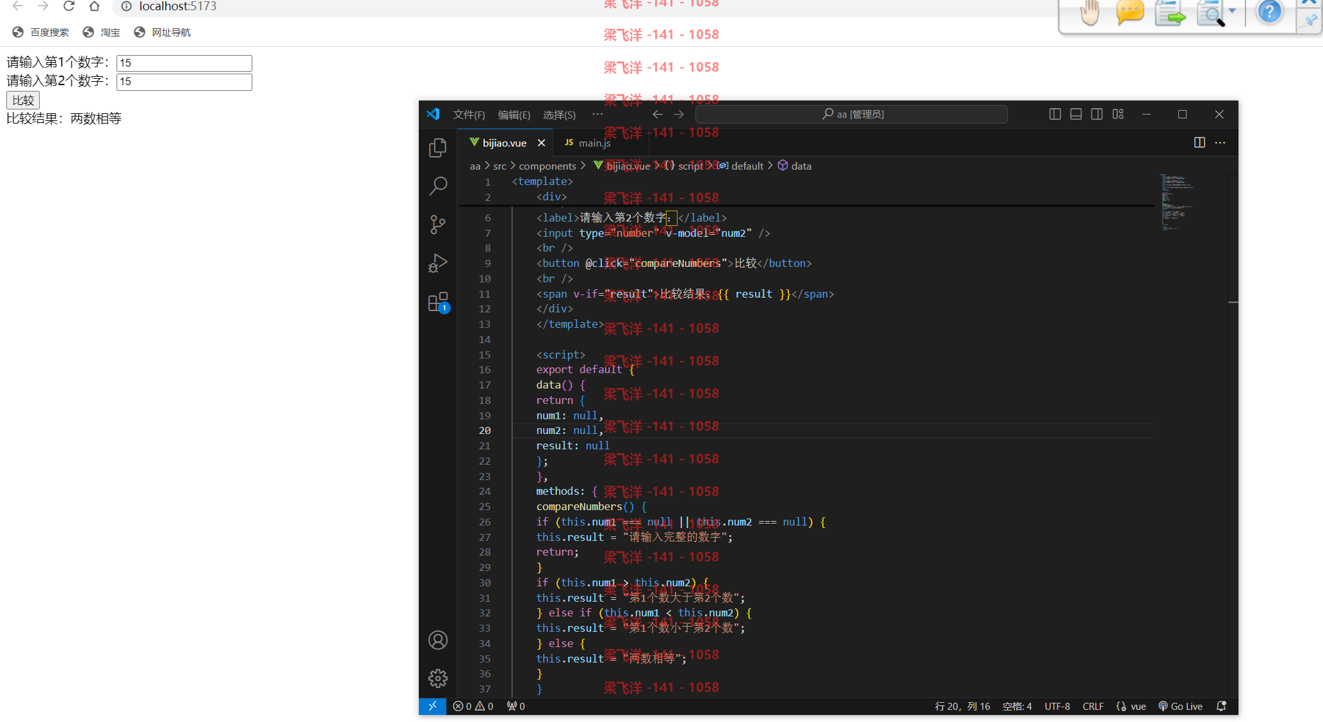Select the bijiao.vue breadcrumb
The height and width of the screenshot is (722, 1323).
pyautogui.click(x=622, y=166)
